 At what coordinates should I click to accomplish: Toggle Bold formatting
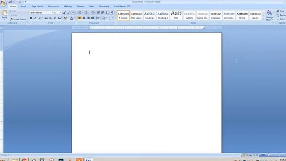coord(31,18)
